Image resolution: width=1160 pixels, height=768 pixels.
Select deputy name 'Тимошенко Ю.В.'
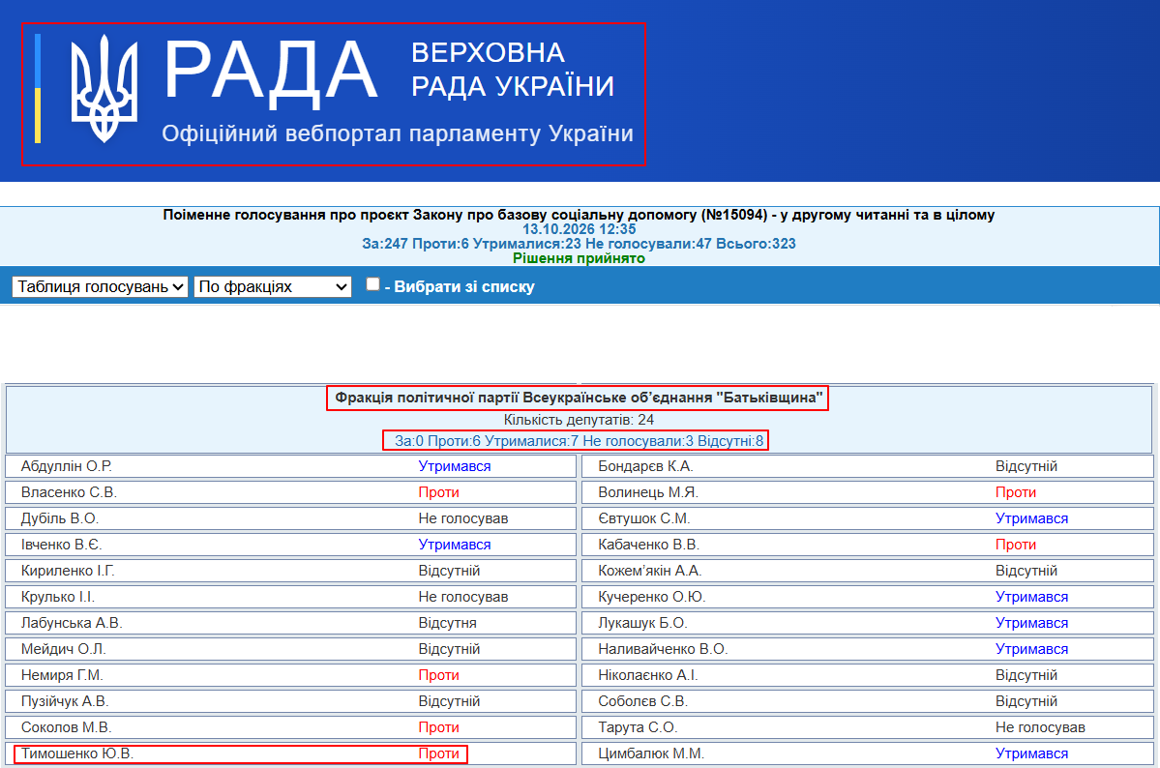(x=77, y=753)
